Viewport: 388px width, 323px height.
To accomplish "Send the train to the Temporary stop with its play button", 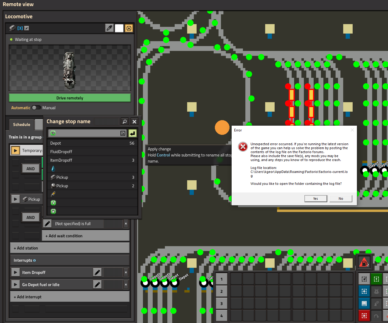I will [15, 150].
